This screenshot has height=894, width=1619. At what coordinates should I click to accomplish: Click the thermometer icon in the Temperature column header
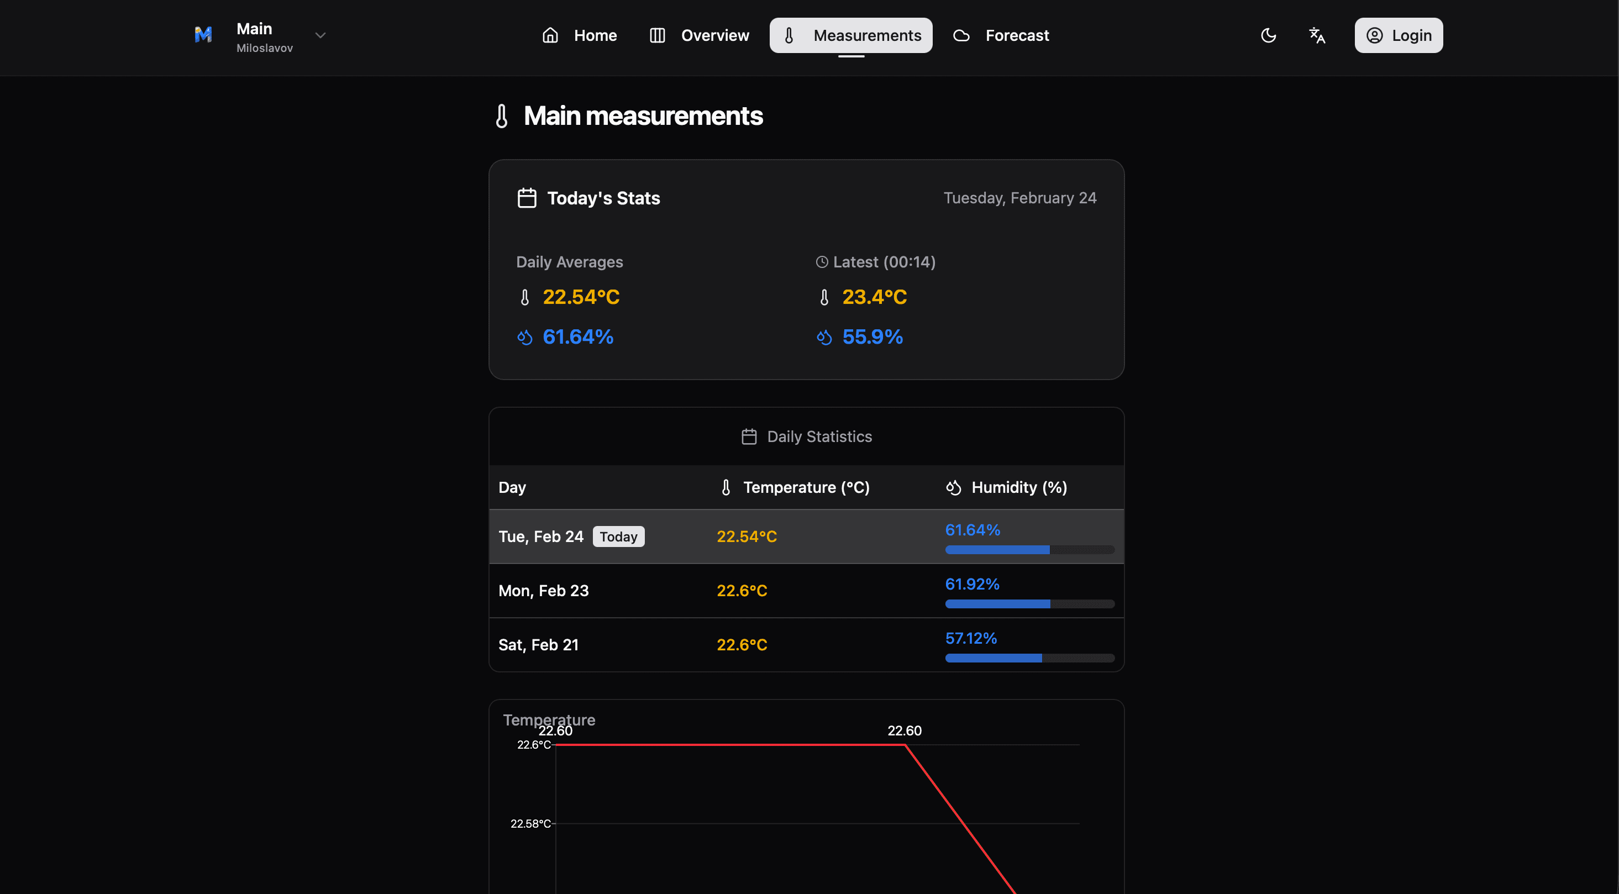(726, 487)
